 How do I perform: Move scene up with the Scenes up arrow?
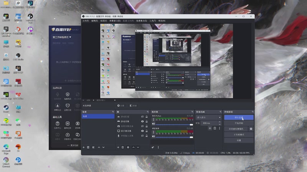point(99,148)
